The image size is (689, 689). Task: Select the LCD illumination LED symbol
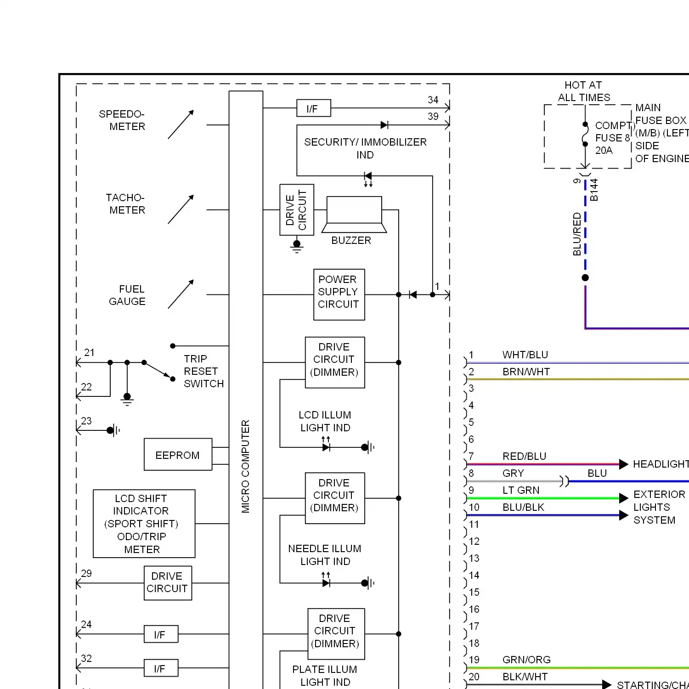click(326, 444)
